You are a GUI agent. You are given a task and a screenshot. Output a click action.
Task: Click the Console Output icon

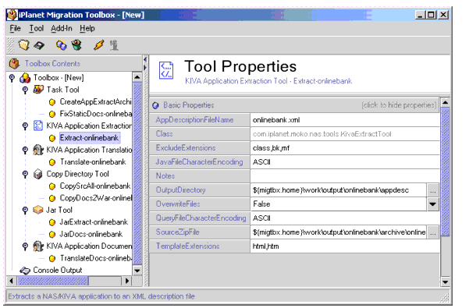pos(25,271)
